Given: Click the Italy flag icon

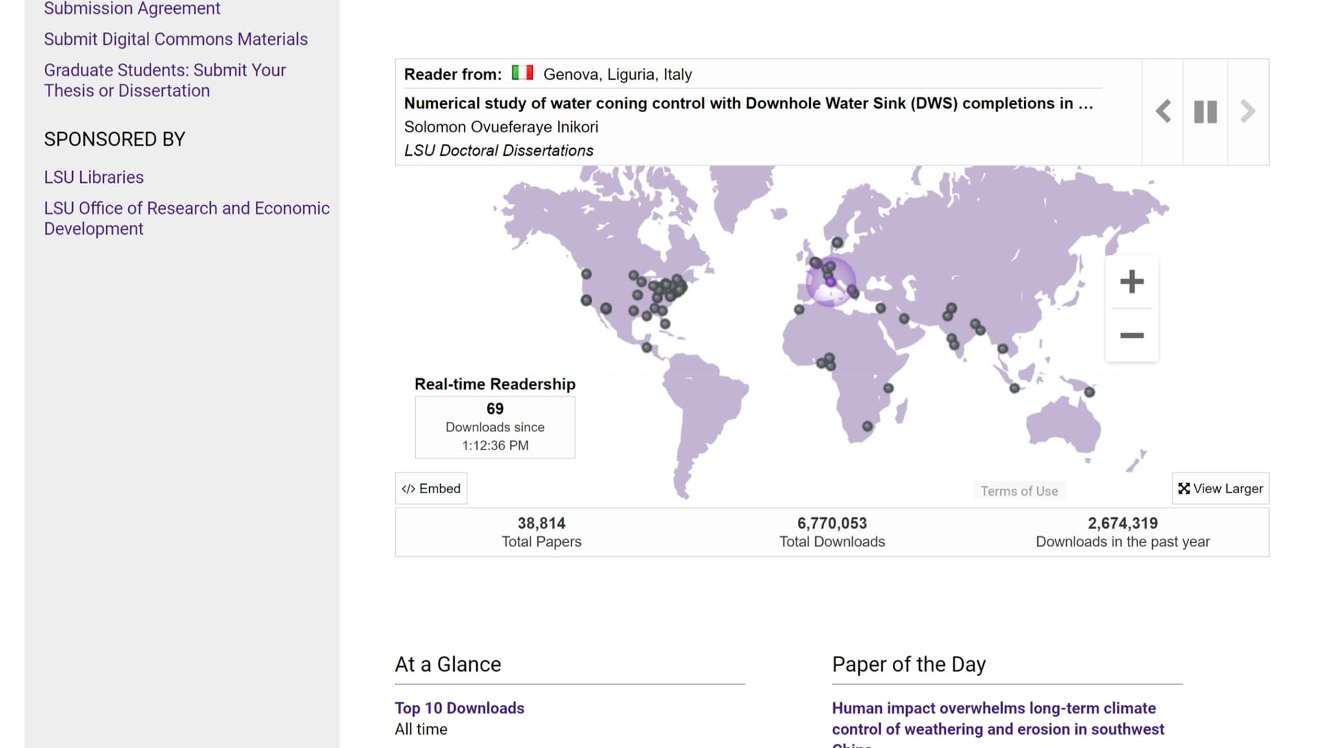Looking at the screenshot, I should pos(523,73).
